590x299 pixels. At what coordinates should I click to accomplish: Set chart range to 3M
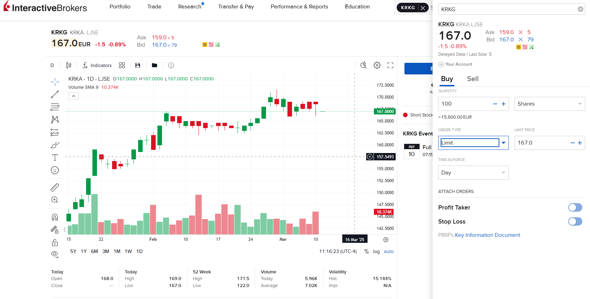point(106,251)
